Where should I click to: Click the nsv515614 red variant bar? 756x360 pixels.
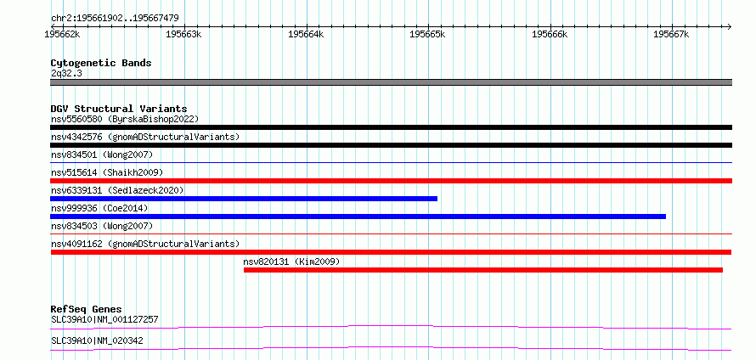tap(391, 181)
